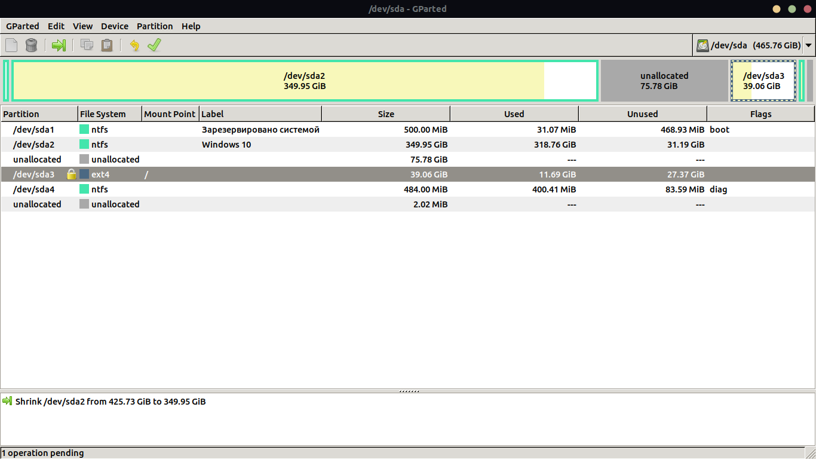
Task: Click the disk icon in device selector
Action: (x=703, y=45)
